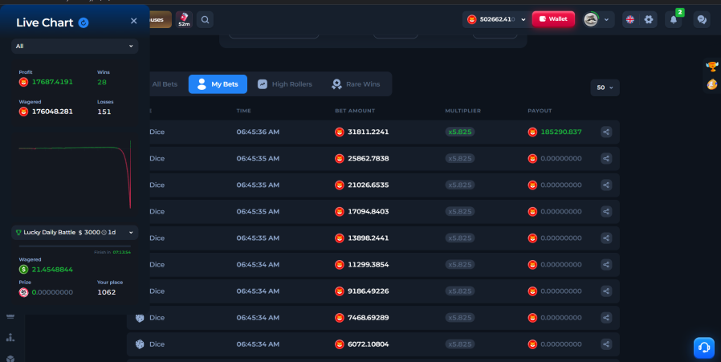Click the live support headset button
This screenshot has width=721, height=362.
(704, 348)
